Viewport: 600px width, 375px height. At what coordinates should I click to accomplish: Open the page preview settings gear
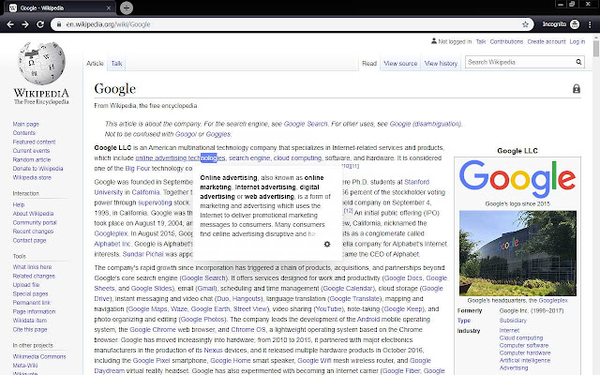coord(326,244)
